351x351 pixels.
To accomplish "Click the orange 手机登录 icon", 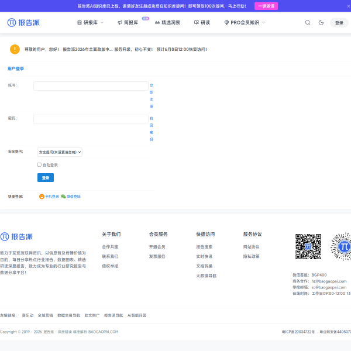I will click(42, 197).
